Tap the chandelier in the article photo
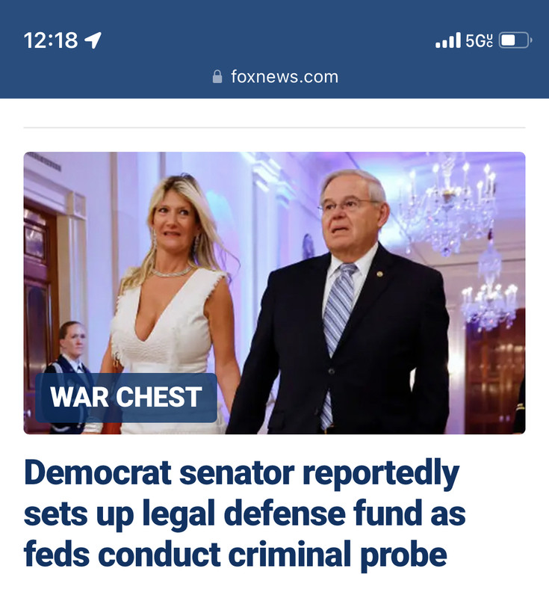Image resolution: width=549 pixels, height=598 pixels. 451,208
